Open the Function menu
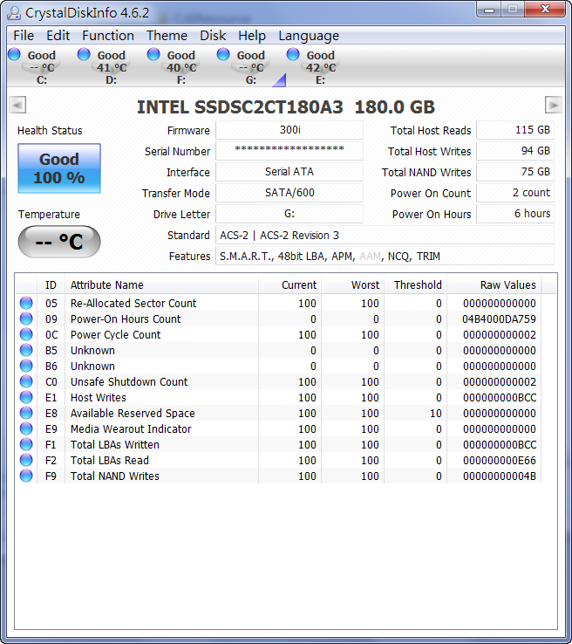Screen dimensions: 572x644 (x=108, y=36)
